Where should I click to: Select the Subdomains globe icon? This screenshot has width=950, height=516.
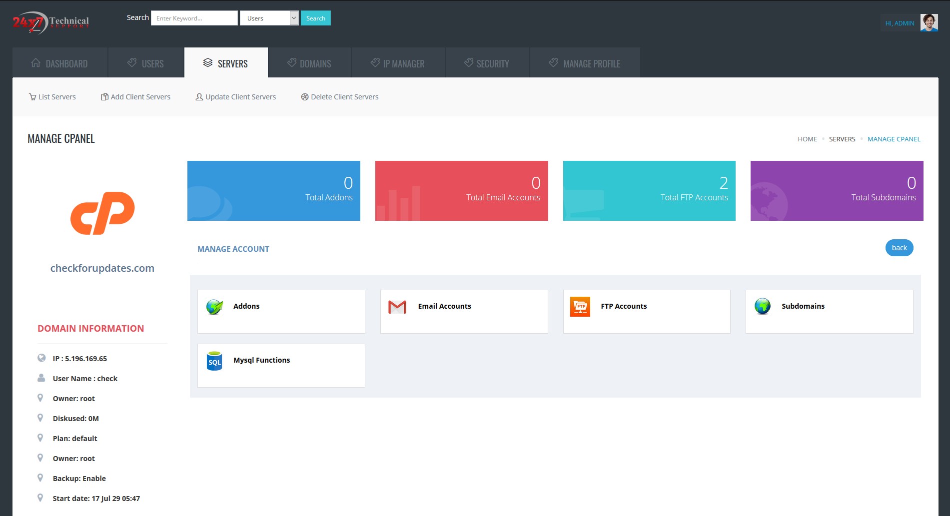[763, 307]
